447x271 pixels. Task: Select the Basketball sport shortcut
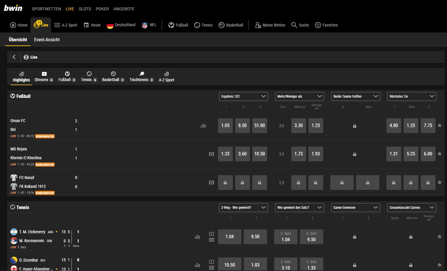coord(231,25)
